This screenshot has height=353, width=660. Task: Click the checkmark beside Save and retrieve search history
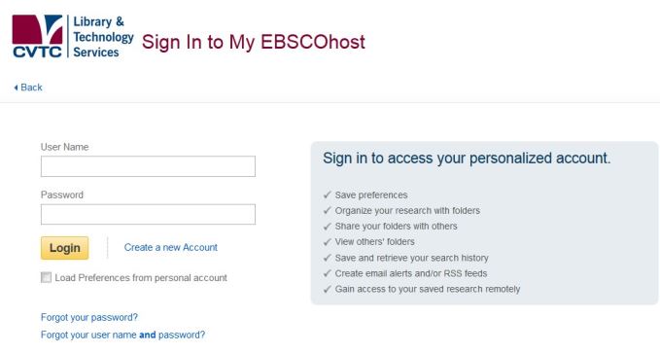(328, 258)
